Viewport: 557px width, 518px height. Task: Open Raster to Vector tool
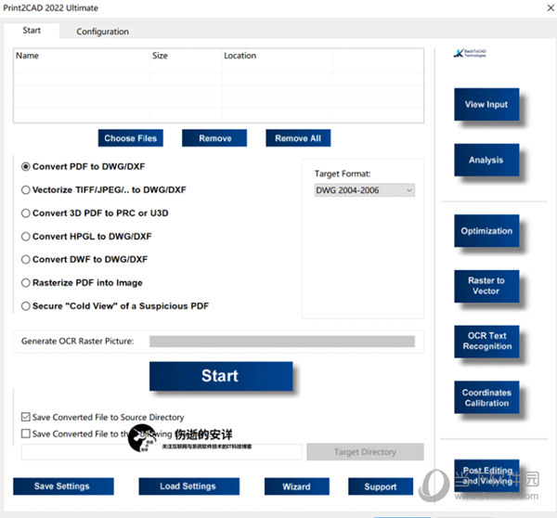[x=486, y=286]
